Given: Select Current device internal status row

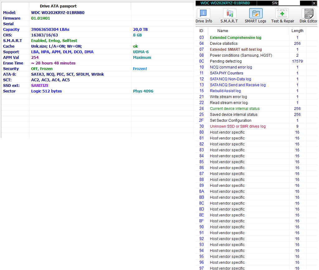Looking at the screenshot, I should pyautogui.click(x=256, y=109).
